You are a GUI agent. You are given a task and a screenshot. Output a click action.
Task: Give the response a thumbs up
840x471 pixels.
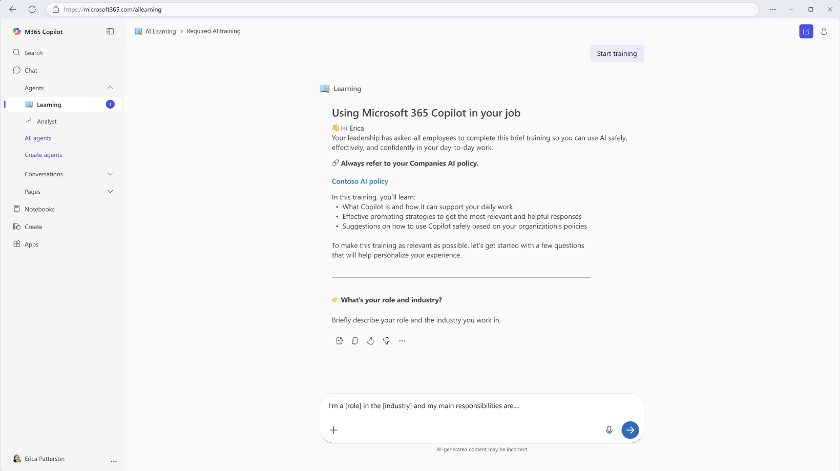370,341
